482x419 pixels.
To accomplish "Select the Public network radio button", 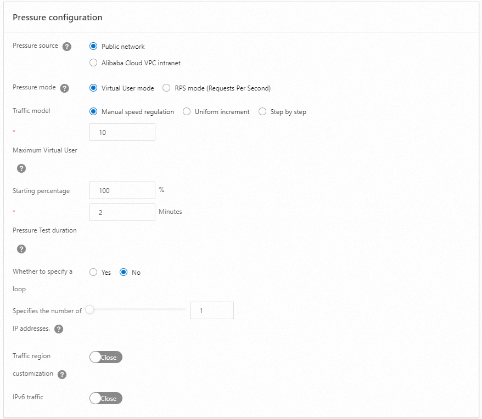I will tap(93, 46).
